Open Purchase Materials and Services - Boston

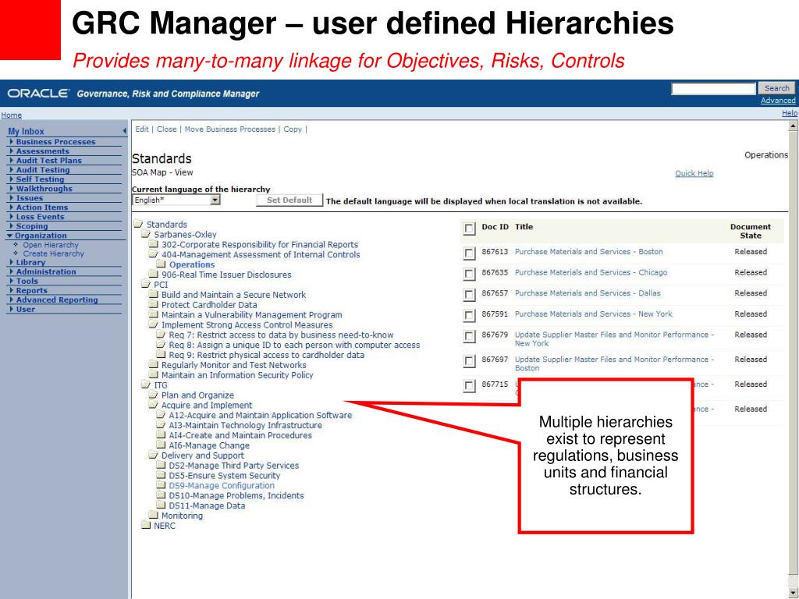pos(588,252)
